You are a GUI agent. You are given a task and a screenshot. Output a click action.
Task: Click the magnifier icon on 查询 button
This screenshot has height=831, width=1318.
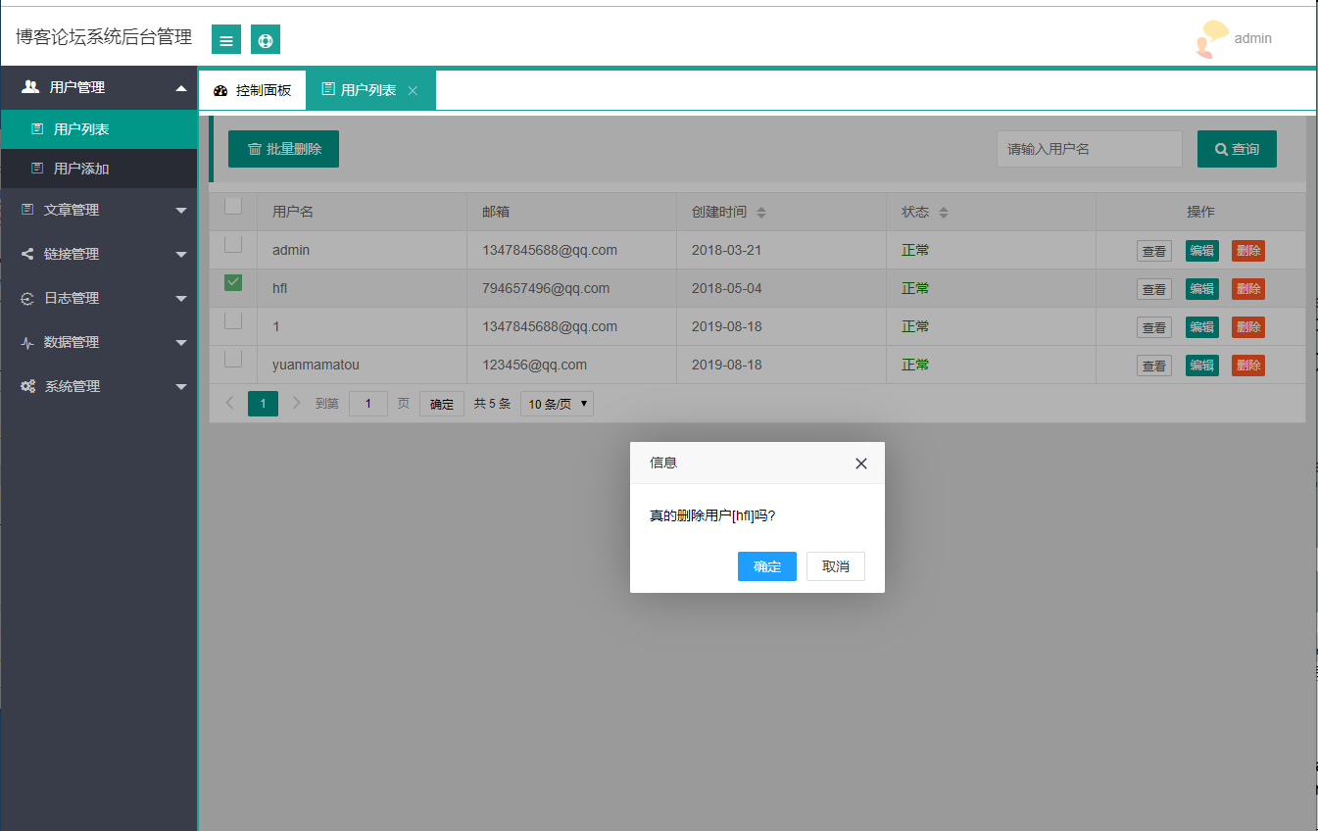[1220, 149]
